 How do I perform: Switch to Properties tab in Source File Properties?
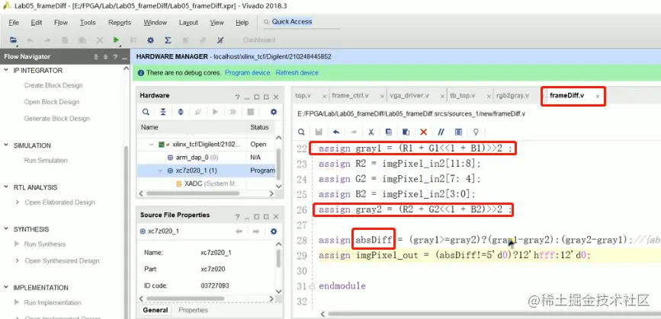pyautogui.click(x=193, y=310)
